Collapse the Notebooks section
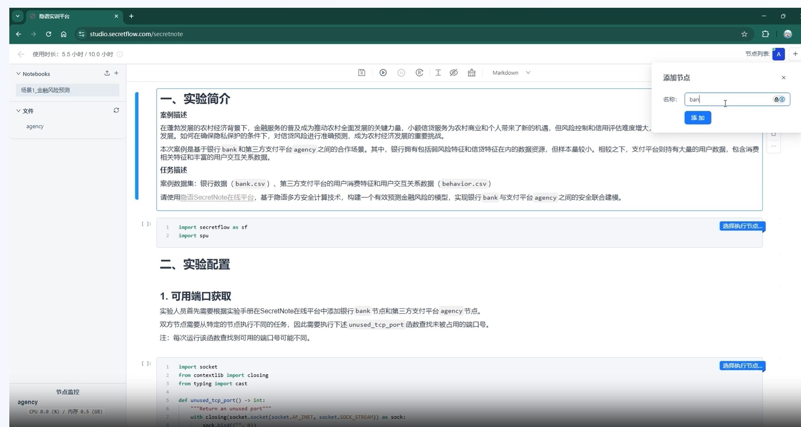 pyautogui.click(x=18, y=73)
